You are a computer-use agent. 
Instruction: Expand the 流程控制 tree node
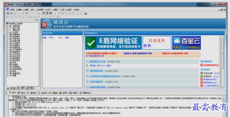(x=8, y=26)
